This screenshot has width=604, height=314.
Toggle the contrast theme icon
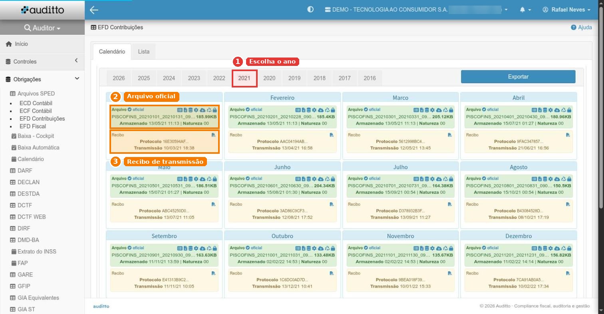(310, 10)
